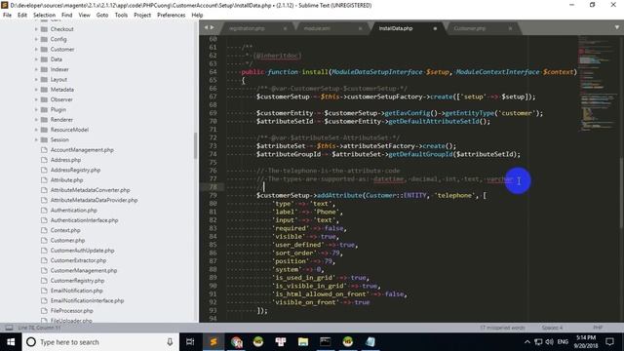Switch to module.xml tab
This screenshot has height=351, width=624.
click(317, 28)
